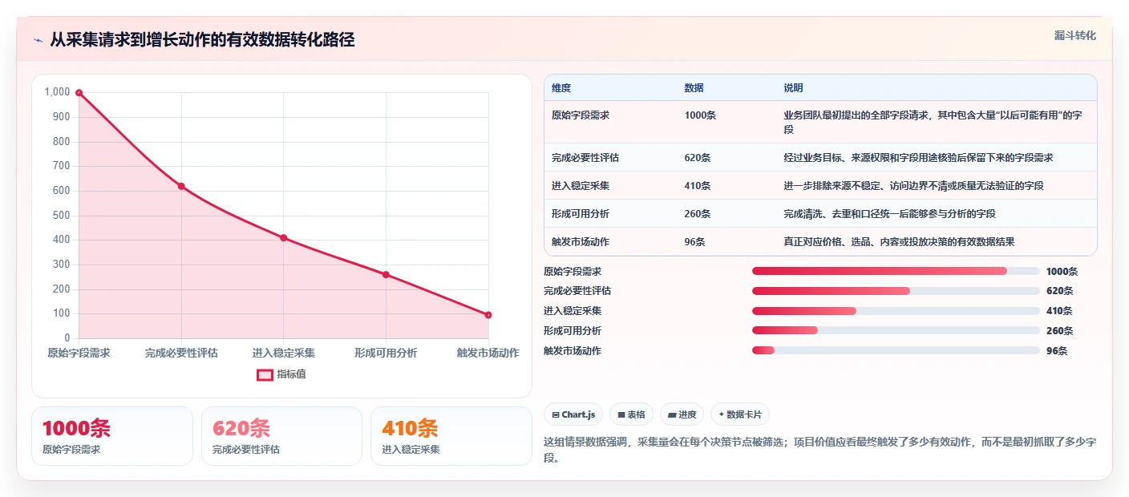Image resolution: width=1129 pixels, height=497 pixels.
Task: Click the lightning icon beside the title
Action: click(x=38, y=40)
